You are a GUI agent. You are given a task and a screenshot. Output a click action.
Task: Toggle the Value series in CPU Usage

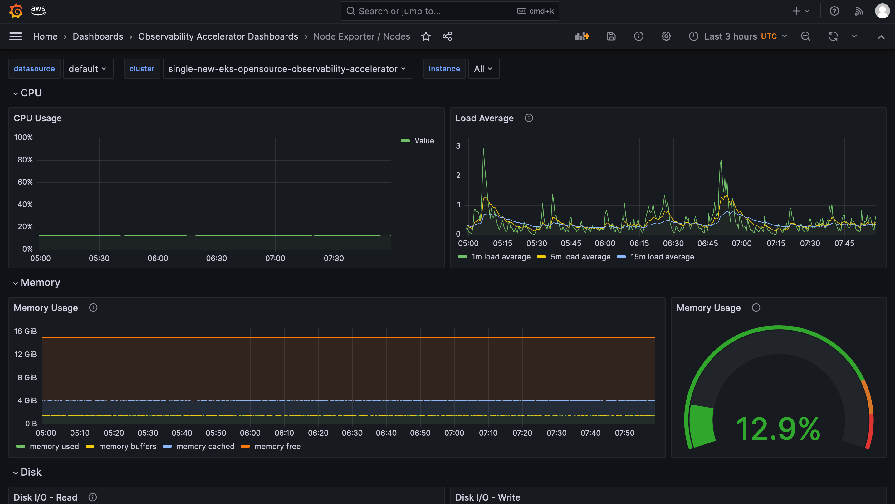(x=424, y=140)
